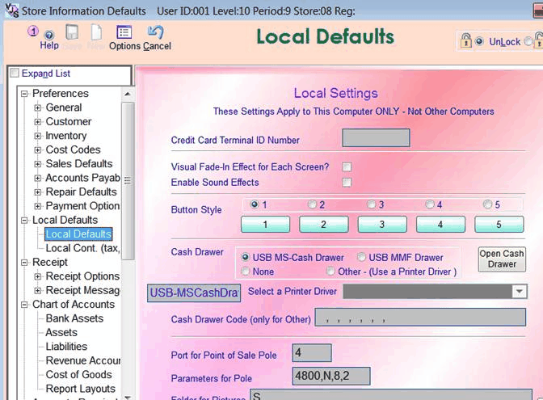543x400 pixels.
Task: Open Revenue Accounts tree item
Action: (83, 360)
